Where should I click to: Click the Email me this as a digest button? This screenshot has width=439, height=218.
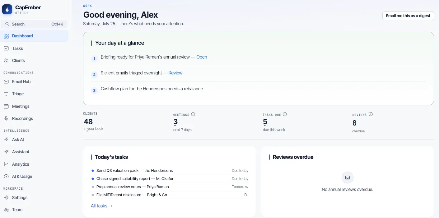(408, 16)
